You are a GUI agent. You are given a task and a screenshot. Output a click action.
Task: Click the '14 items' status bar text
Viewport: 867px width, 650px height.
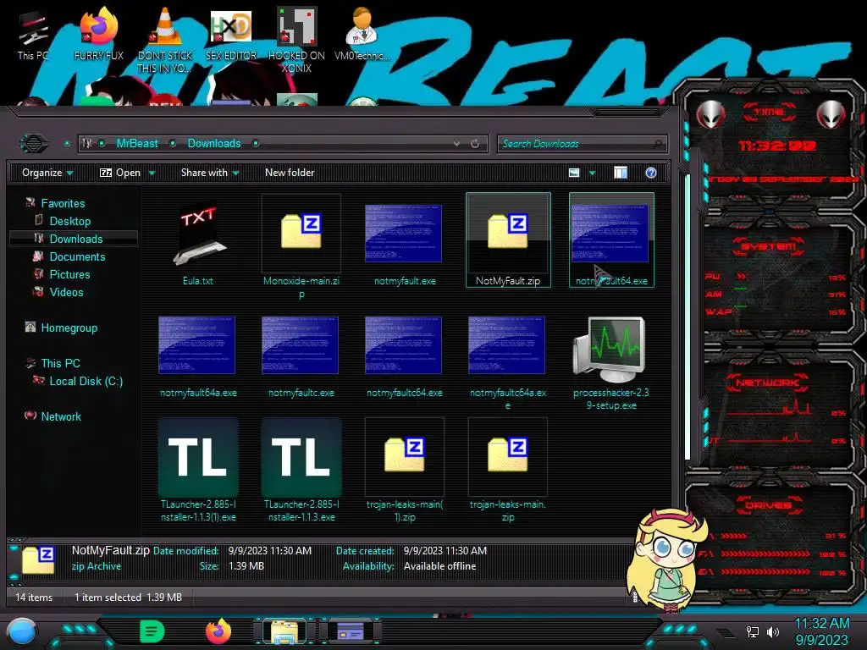point(34,598)
